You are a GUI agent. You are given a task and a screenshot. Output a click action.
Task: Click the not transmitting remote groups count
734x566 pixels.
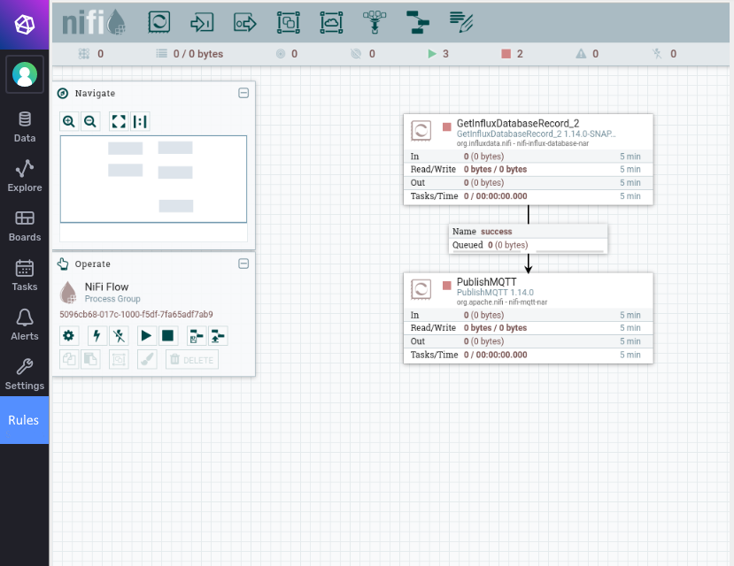coord(363,54)
